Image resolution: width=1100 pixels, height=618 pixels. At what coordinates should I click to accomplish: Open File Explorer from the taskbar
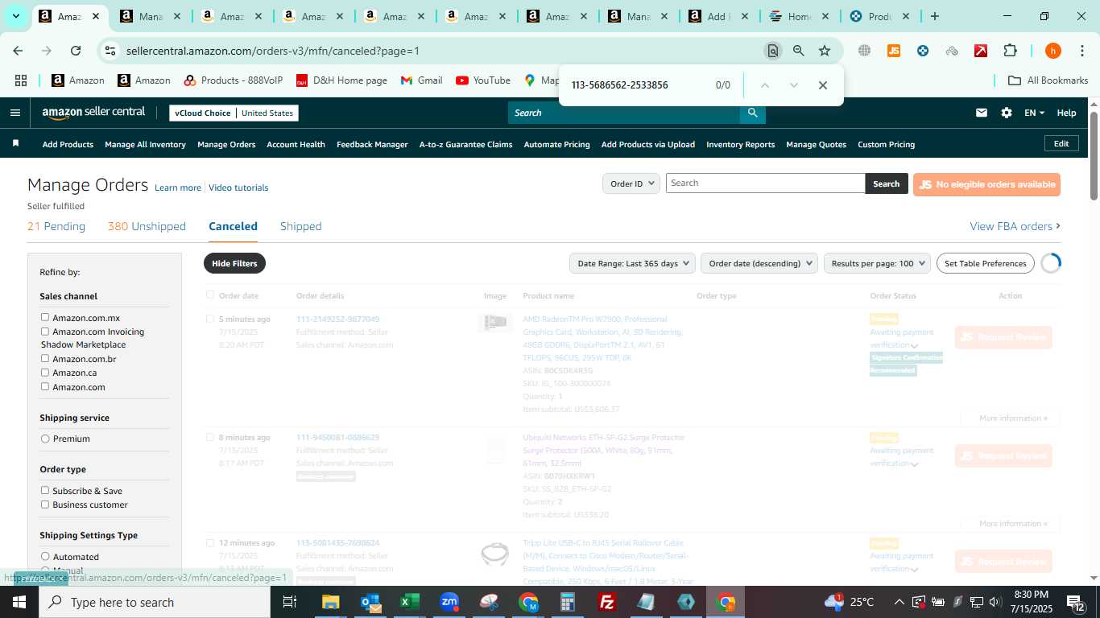pos(331,602)
